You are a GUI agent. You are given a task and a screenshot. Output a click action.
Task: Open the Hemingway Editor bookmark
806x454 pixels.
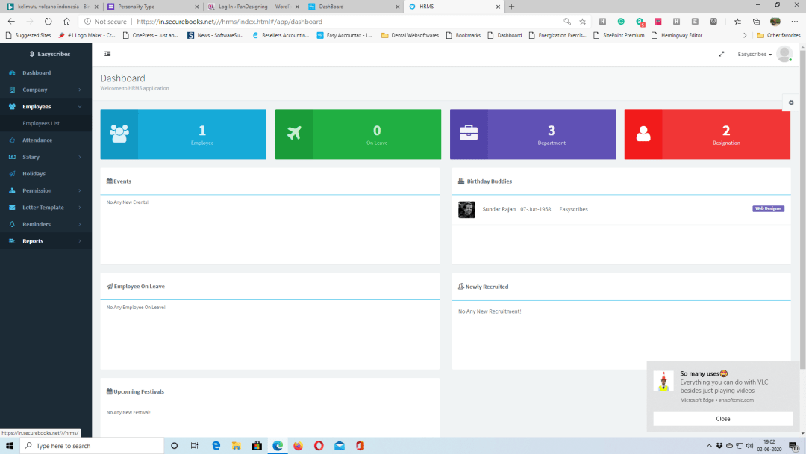676,36
